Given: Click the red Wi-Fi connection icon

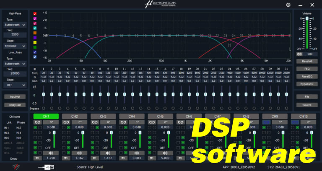Looking at the screenshot, I should tap(16, 167).
